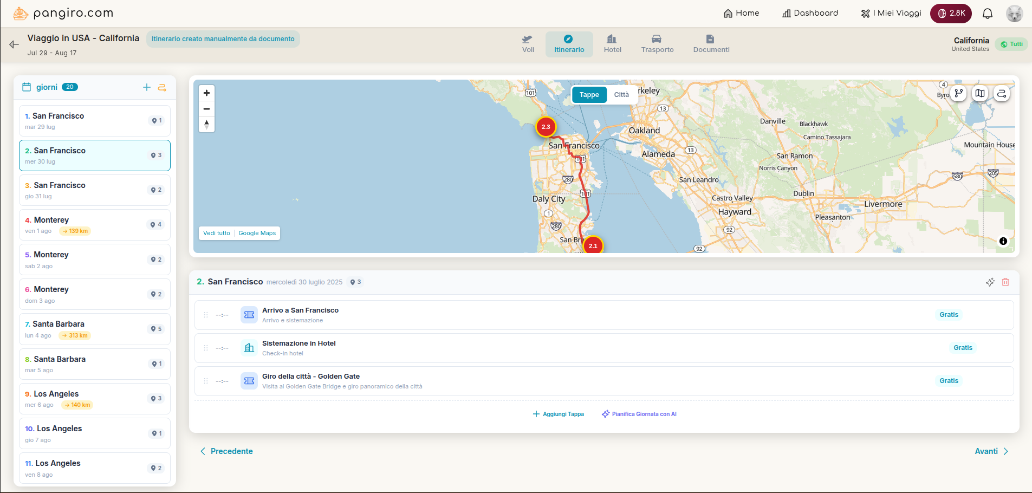Open the map layers style icon
This screenshot has height=493, width=1032.
(x=980, y=93)
